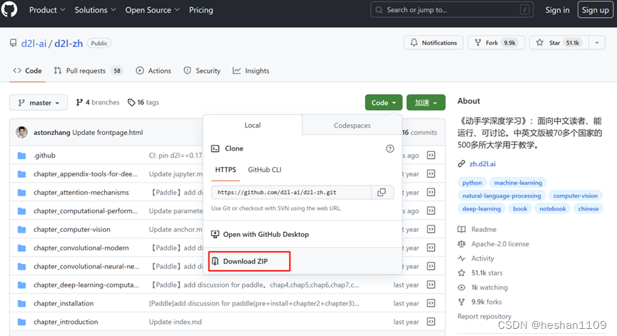Image resolution: width=617 pixels, height=336 pixels.
Task: Open the d2l-ai organization link
Action: (34, 44)
